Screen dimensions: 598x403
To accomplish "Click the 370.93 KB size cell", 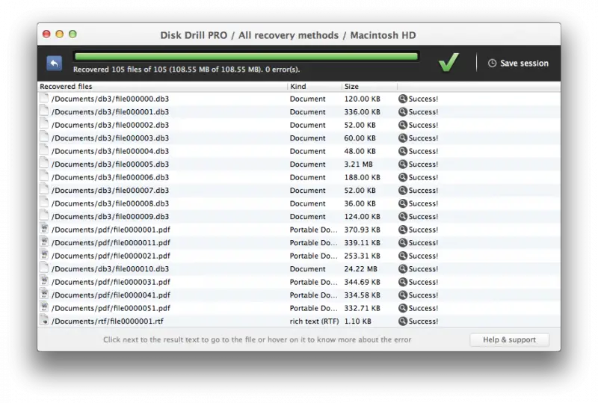I will tap(362, 230).
